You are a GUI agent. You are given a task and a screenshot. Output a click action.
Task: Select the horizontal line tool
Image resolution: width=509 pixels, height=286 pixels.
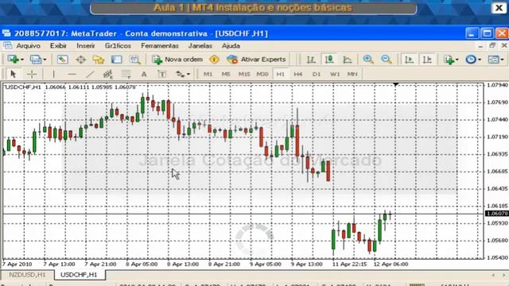(72, 74)
